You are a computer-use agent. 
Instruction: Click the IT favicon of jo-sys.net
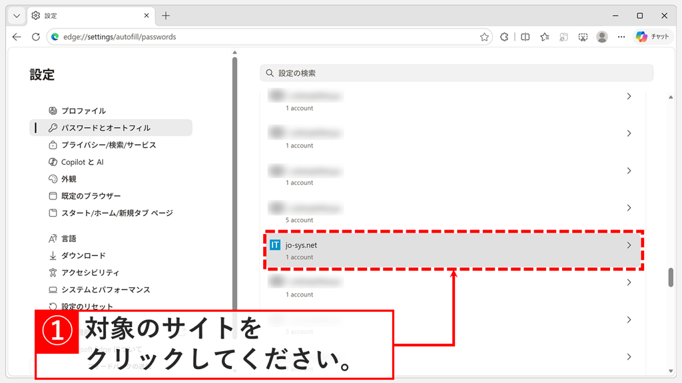[275, 245]
